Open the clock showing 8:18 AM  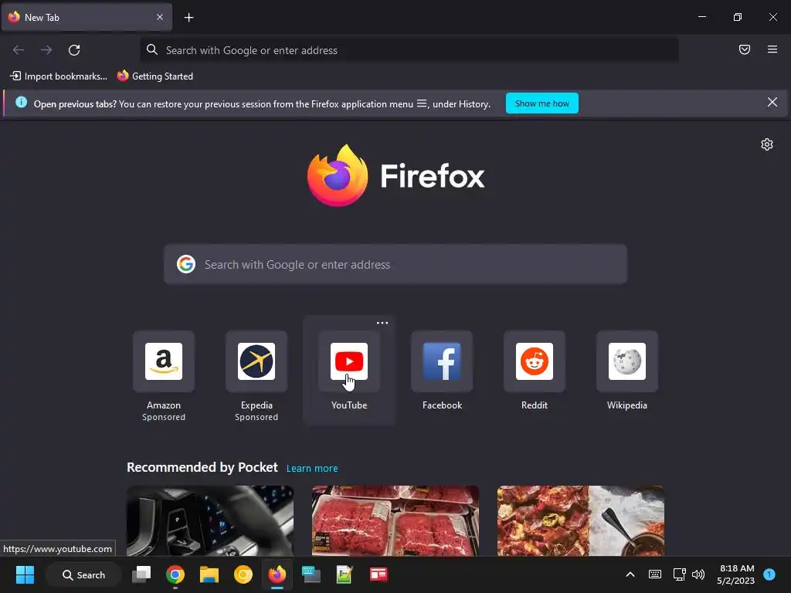[736, 574]
